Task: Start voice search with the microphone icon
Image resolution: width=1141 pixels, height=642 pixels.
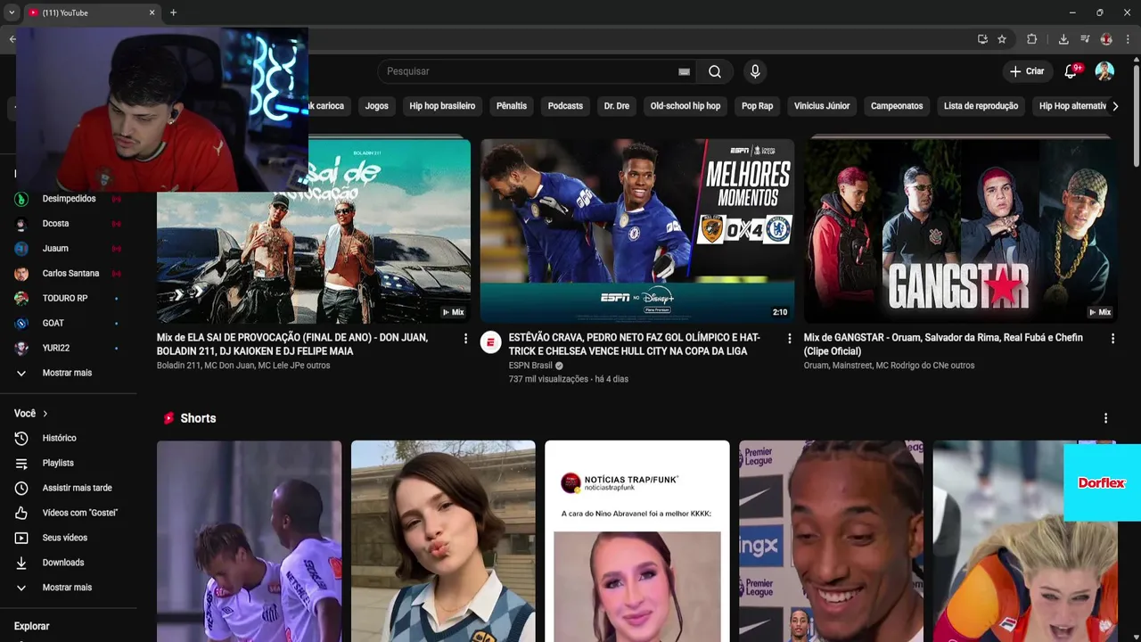Action: pyautogui.click(x=755, y=71)
